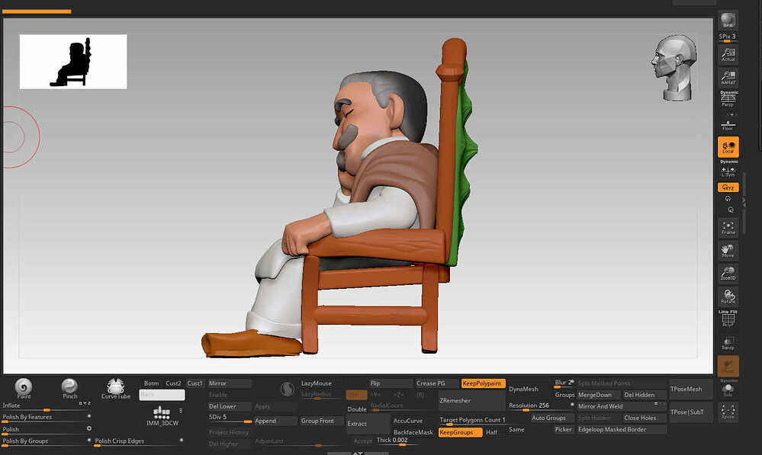Image resolution: width=762 pixels, height=455 pixels.
Task: Toggle PolyF line fill display
Action: click(728, 319)
